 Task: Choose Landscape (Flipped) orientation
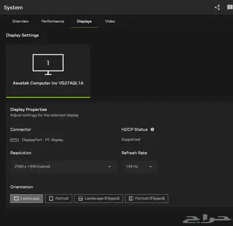[x=98, y=198]
